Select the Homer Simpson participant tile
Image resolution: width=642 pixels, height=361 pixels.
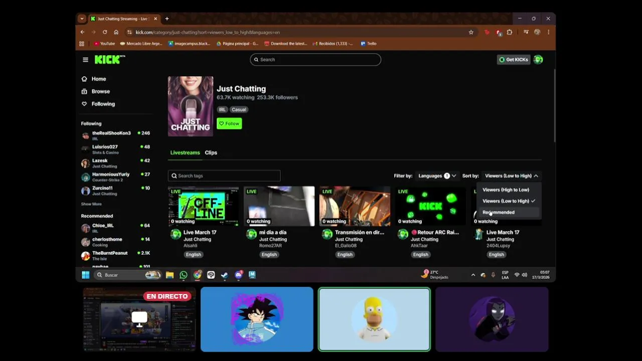374,319
